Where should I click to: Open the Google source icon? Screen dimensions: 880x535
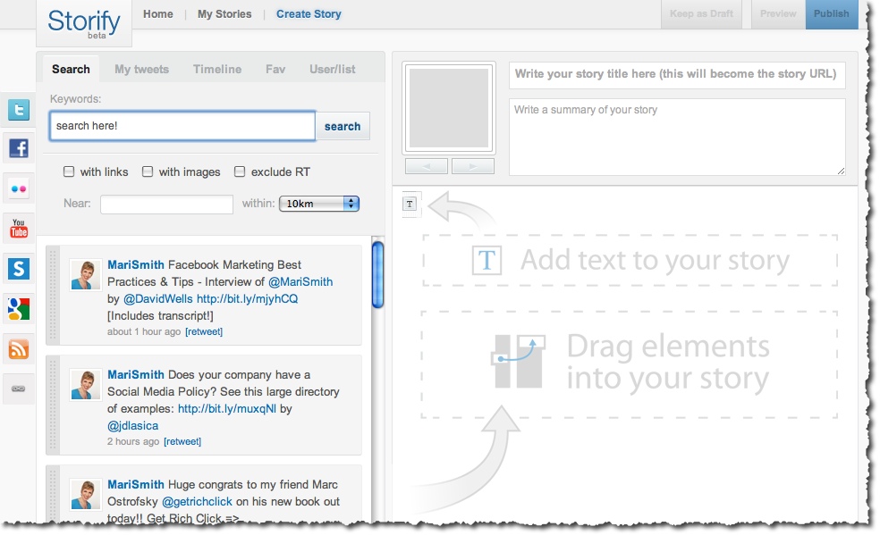[19, 309]
